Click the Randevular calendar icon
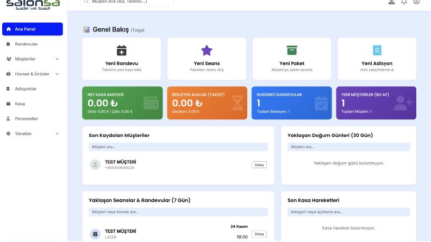This screenshot has height=242, width=431. (x=8, y=44)
